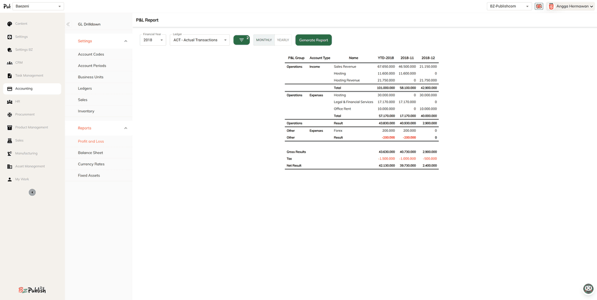This screenshot has height=300, width=597.
Task: Open the HR module icon
Action: tap(9, 101)
